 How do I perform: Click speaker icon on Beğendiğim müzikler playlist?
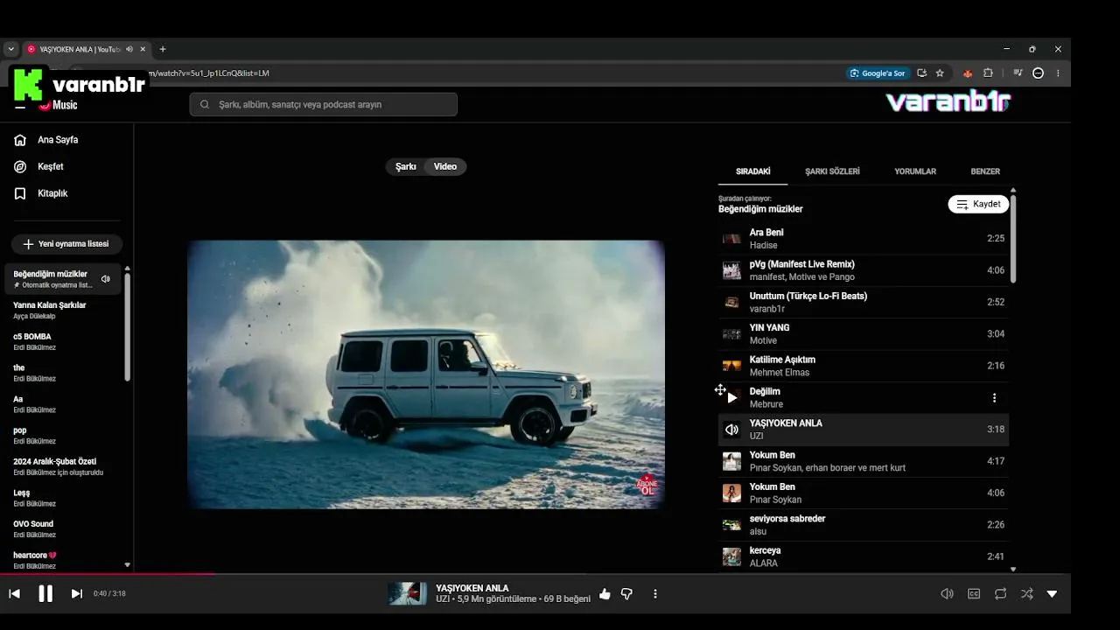coord(106,279)
